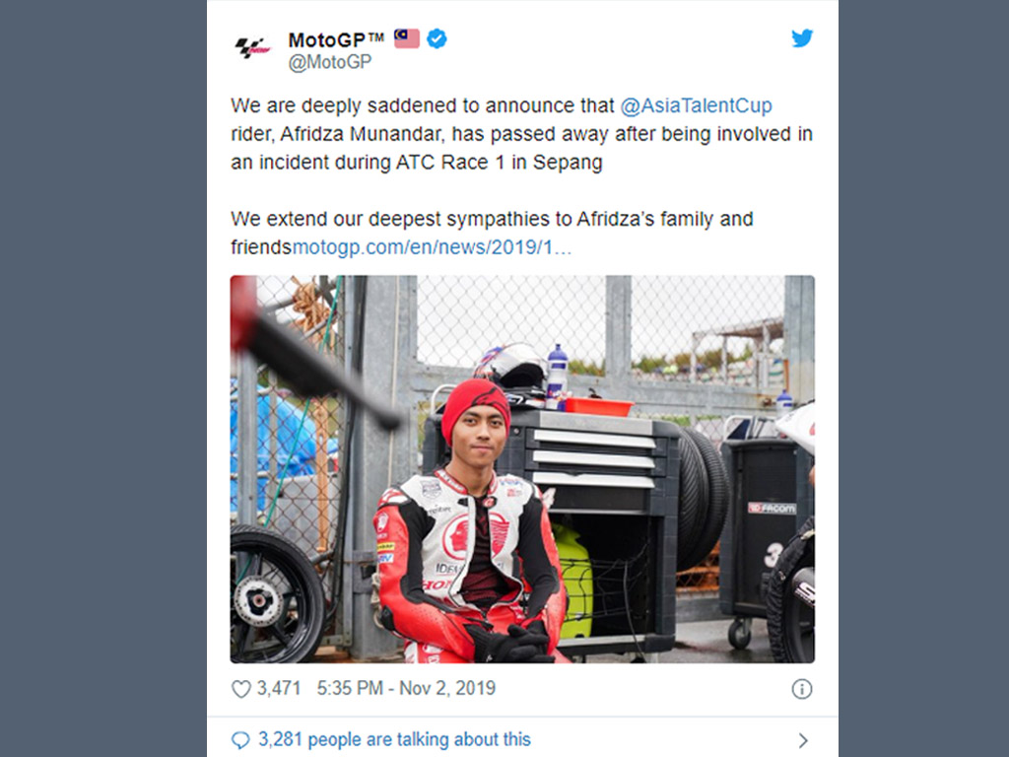Image resolution: width=1009 pixels, height=757 pixels.
Task: Click the blue verified badge checkmark
Action: click(437, 38)
